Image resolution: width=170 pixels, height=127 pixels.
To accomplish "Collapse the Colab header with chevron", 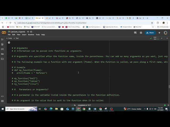I will tap(167, 38).
